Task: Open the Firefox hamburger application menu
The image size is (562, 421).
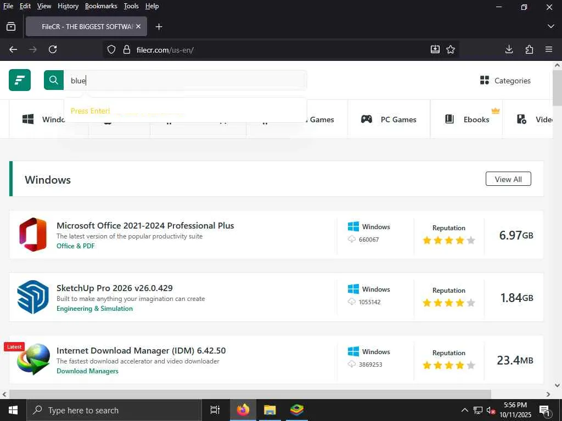Action: pos(549,49)
